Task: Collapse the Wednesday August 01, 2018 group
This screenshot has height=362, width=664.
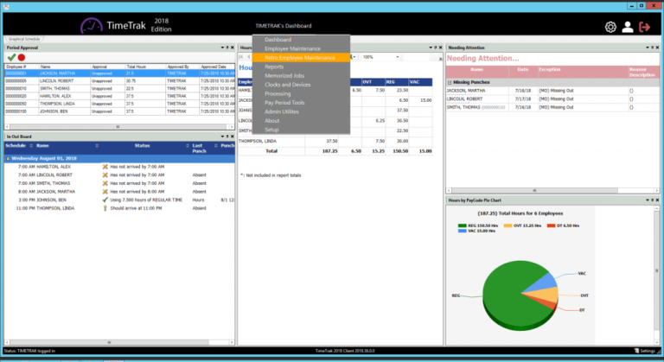Action: [8, 158]
